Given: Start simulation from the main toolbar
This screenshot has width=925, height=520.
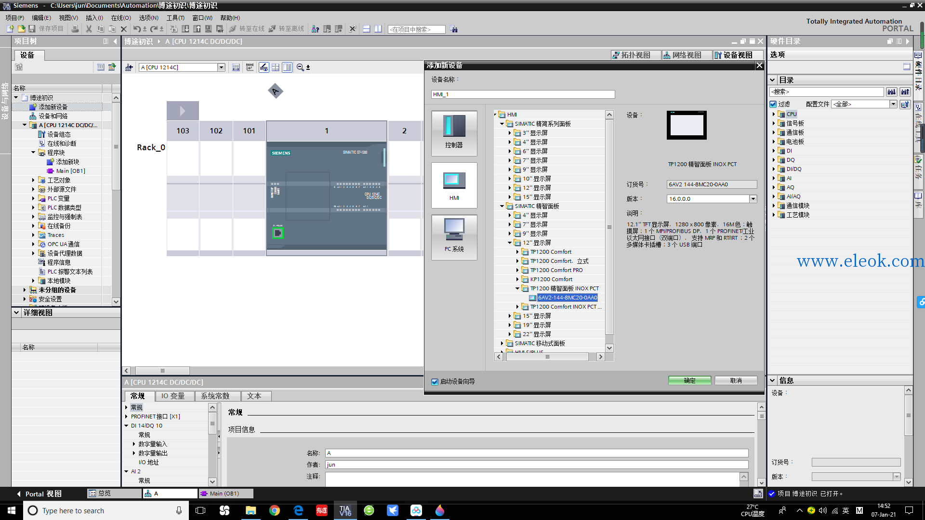Looking at the screenshot, I should coord(209,29).
